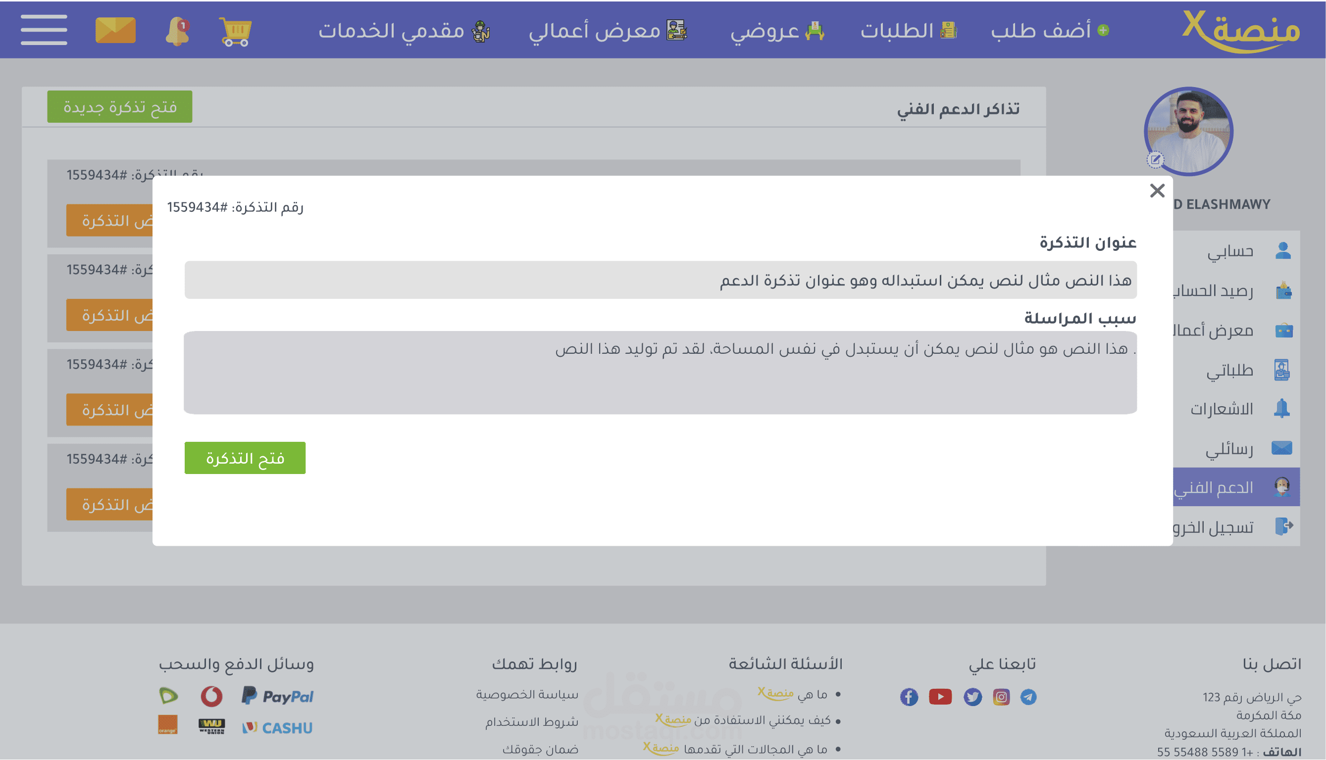The width and height of the screenshot is (1326, 760).
Task: Click the green فتح التذكرة button
Action: pos(245,458)
